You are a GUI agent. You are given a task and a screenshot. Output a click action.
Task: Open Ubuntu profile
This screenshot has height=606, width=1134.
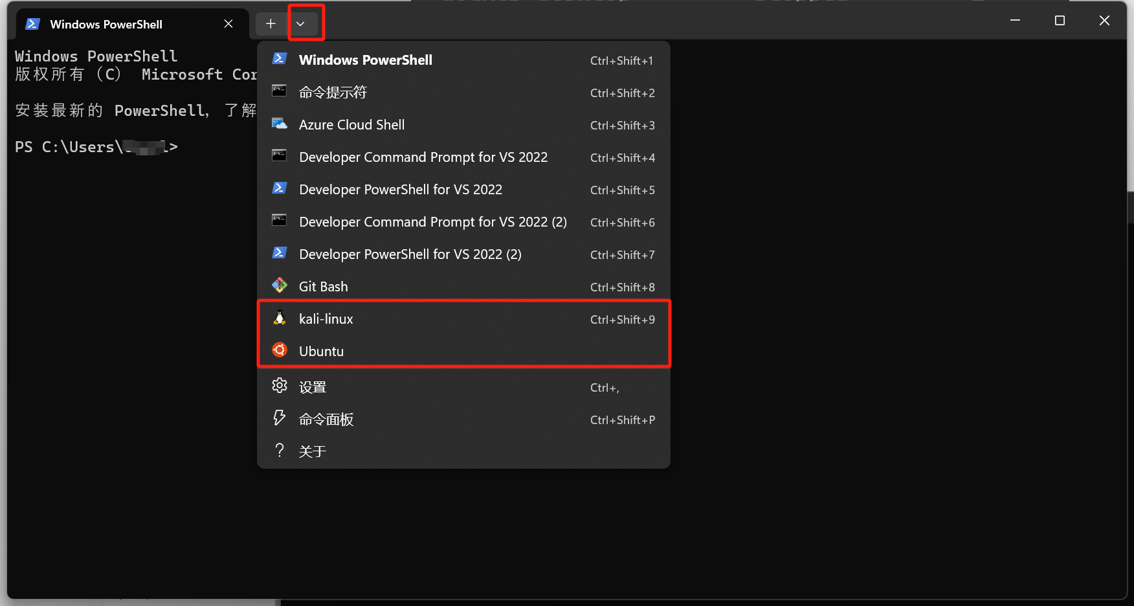coord(463,352)
